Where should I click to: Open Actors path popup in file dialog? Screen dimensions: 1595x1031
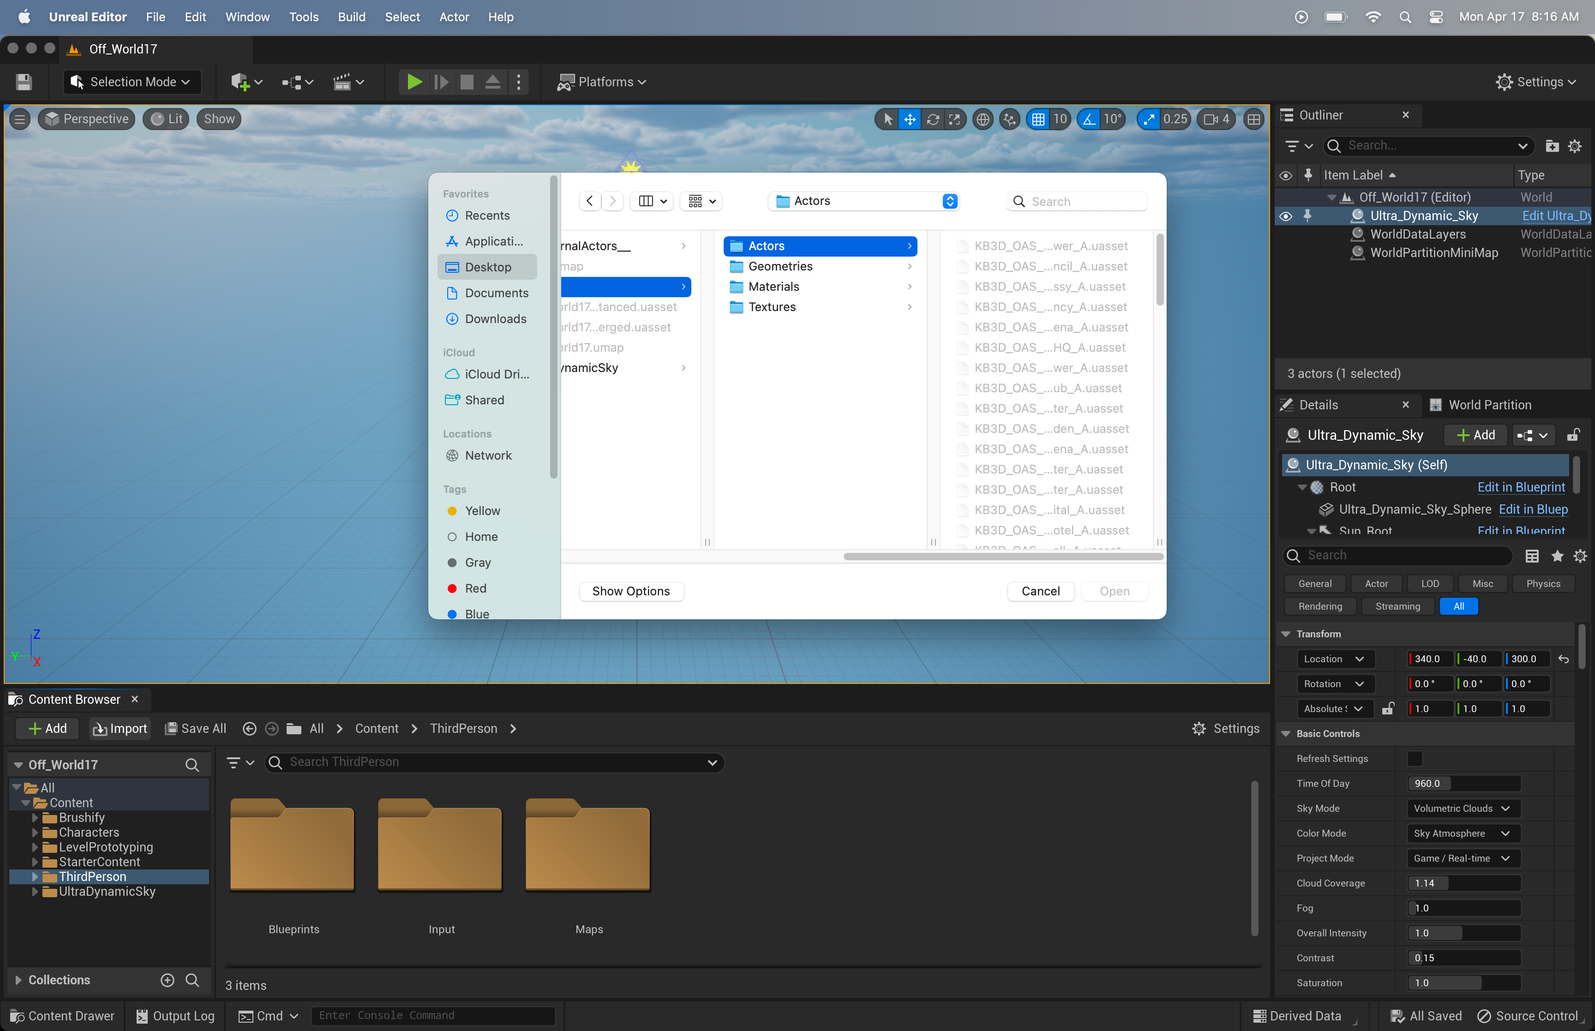(x=863, y=202)
